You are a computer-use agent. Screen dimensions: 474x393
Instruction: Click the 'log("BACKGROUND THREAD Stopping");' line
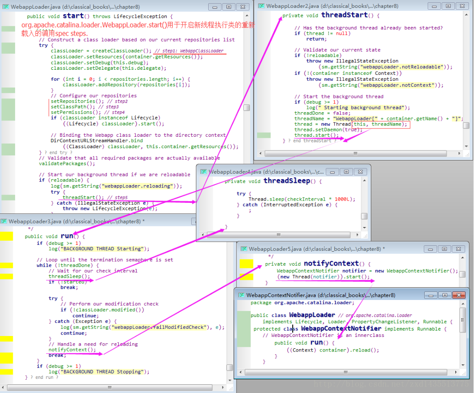pos(99,372)
